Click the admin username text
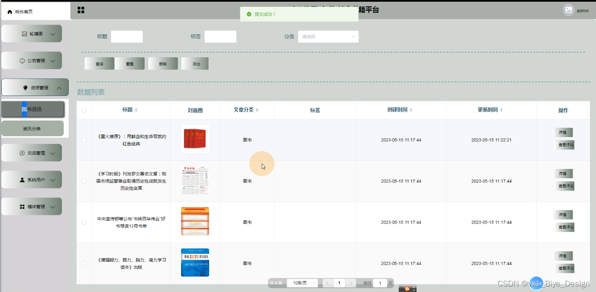The image size is (596, 292). (x=582, y=11)
